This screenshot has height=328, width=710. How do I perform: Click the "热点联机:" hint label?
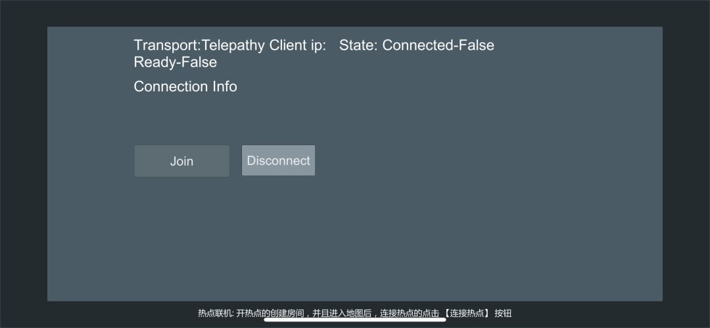point(216,314)
